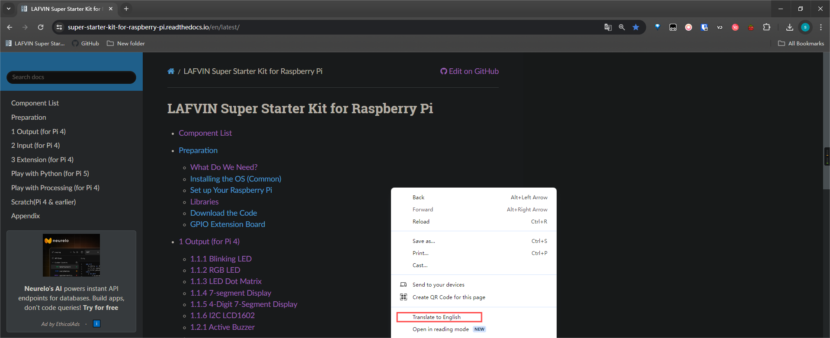Toggle the bookmark star for this page
This screenshot has height=338, width=830.
pyautogui.click(x=636, y=27)
